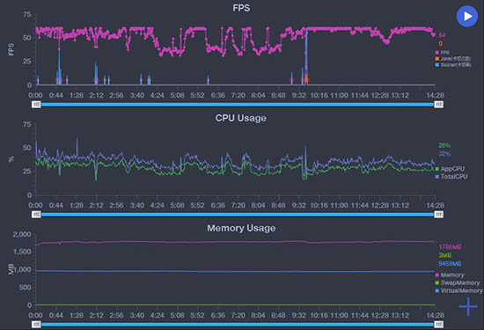
Task: Toggle the SwapMemory legend series
Action: [458, 282]
